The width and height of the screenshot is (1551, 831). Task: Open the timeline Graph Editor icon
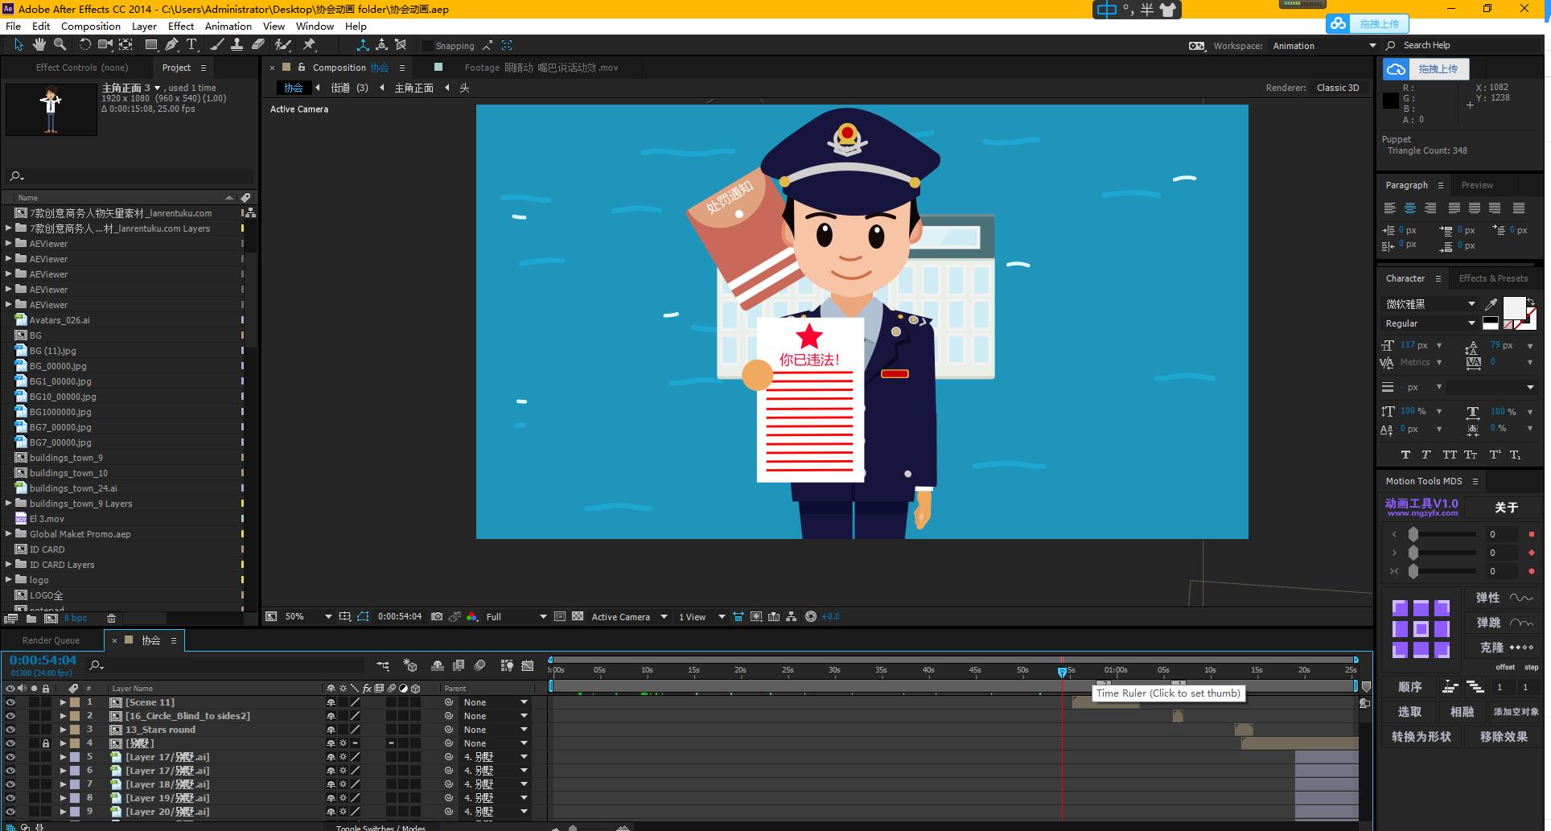point(528,665)
